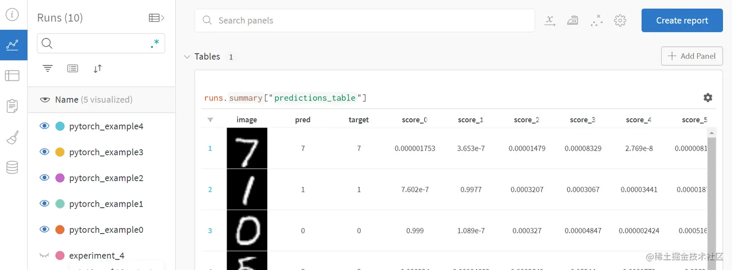Hide the pytorch_example4 run

(45, 126)
